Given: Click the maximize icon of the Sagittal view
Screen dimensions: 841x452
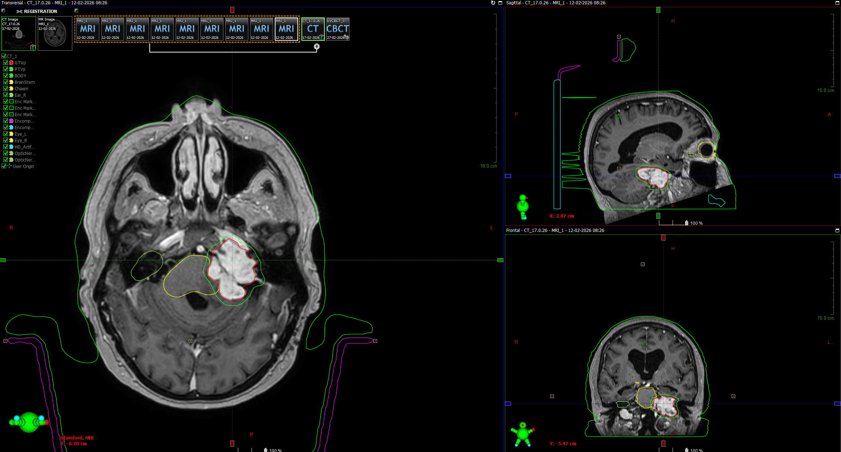Looking at the screenshot, I should click(x=837, y=3).
